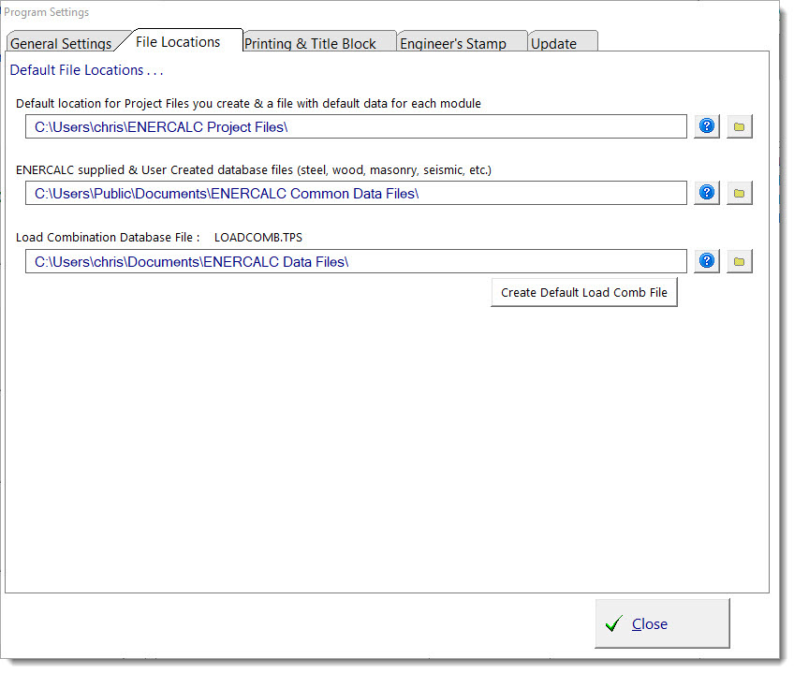The image size is (794, 673).
Task: Click the 'Default File Locations' heading text
Action: (87, 70)
